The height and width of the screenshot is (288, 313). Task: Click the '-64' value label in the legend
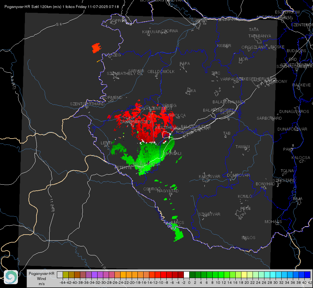63,283
